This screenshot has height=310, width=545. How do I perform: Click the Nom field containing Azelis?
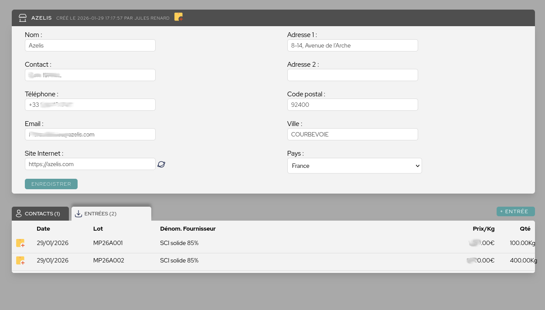tap(90, 45)
